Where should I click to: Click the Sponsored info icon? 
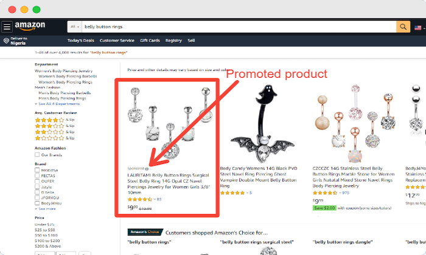[x=147, y=169]
